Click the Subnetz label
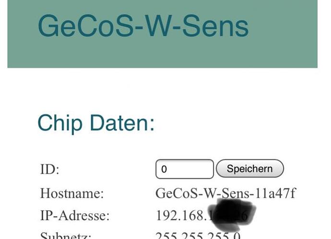This screenshot has width=331, height=239. (x=66, y=235)
